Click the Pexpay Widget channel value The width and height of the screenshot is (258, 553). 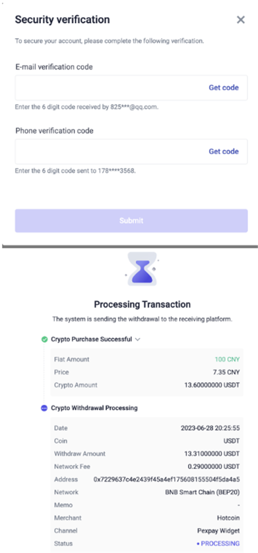[218, 531]
